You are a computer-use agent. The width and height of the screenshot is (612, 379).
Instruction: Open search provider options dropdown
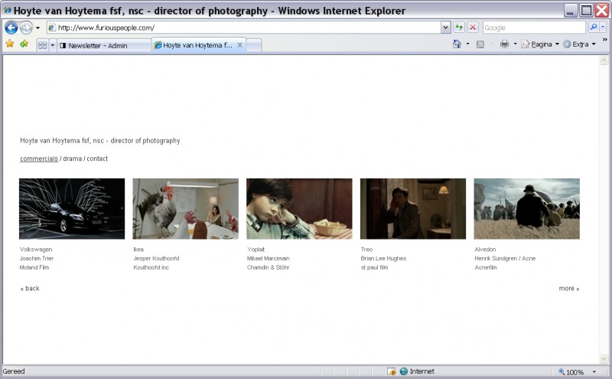[x=603, y=27]
